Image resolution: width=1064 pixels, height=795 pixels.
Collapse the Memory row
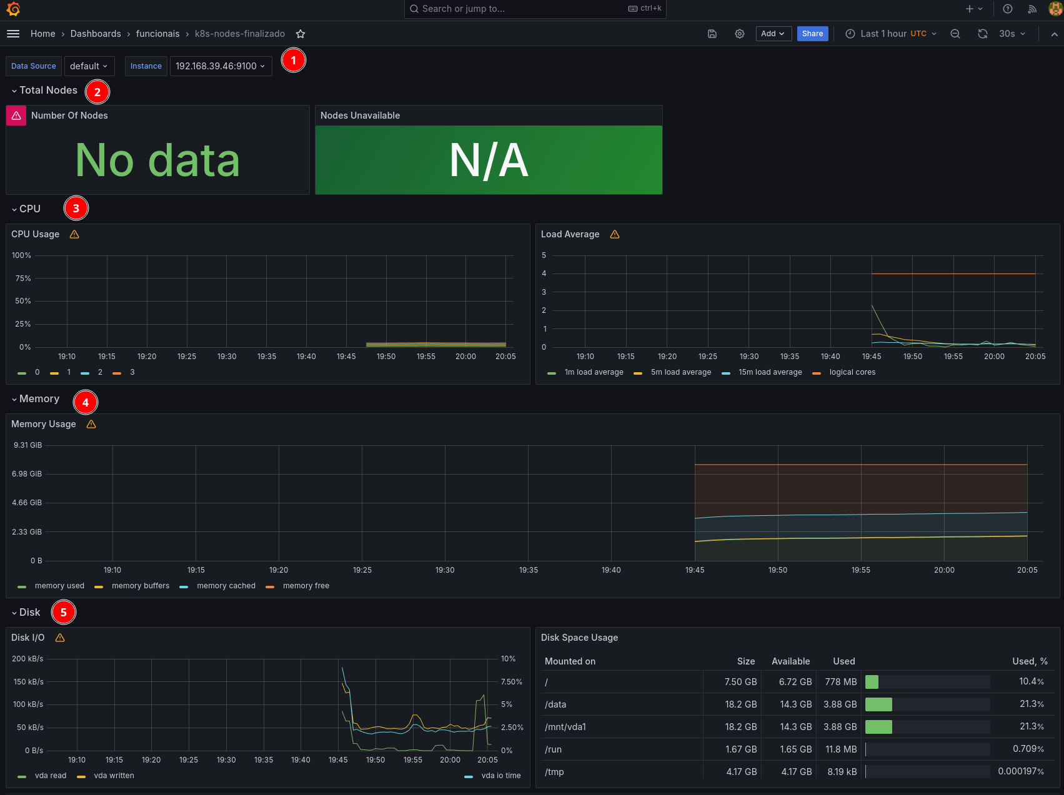pos(36,399)
